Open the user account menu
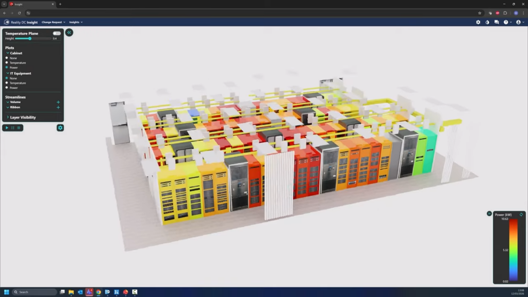This screenshot has height=297, width=528. [x=520, y=22]
